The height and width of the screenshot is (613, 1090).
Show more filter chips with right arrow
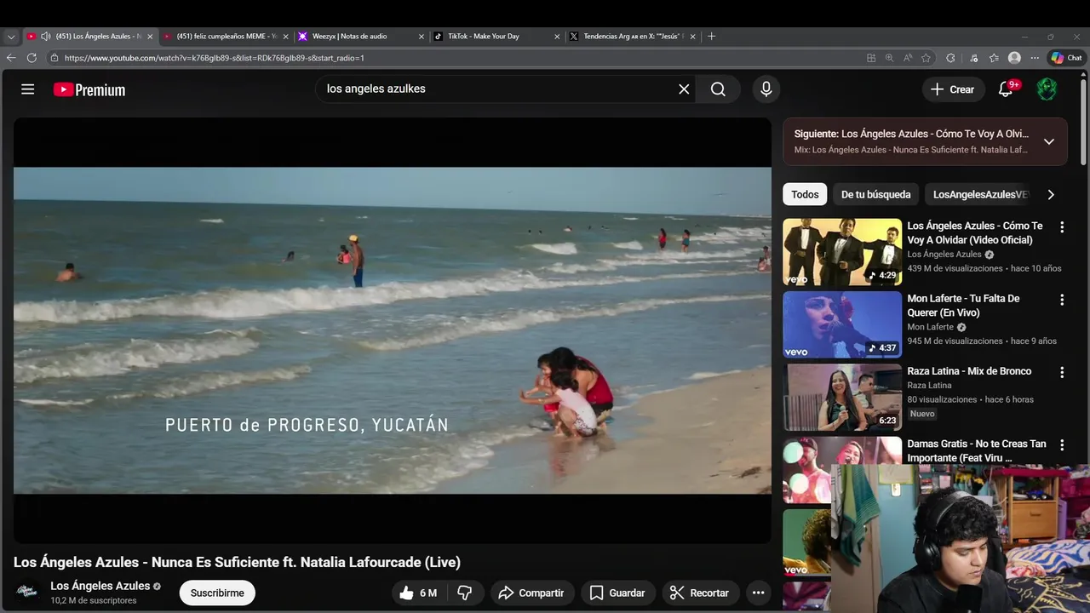1051,194
